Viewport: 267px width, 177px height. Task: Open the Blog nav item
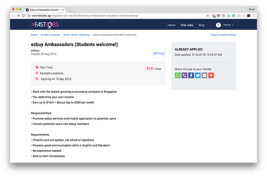[201, 25]
